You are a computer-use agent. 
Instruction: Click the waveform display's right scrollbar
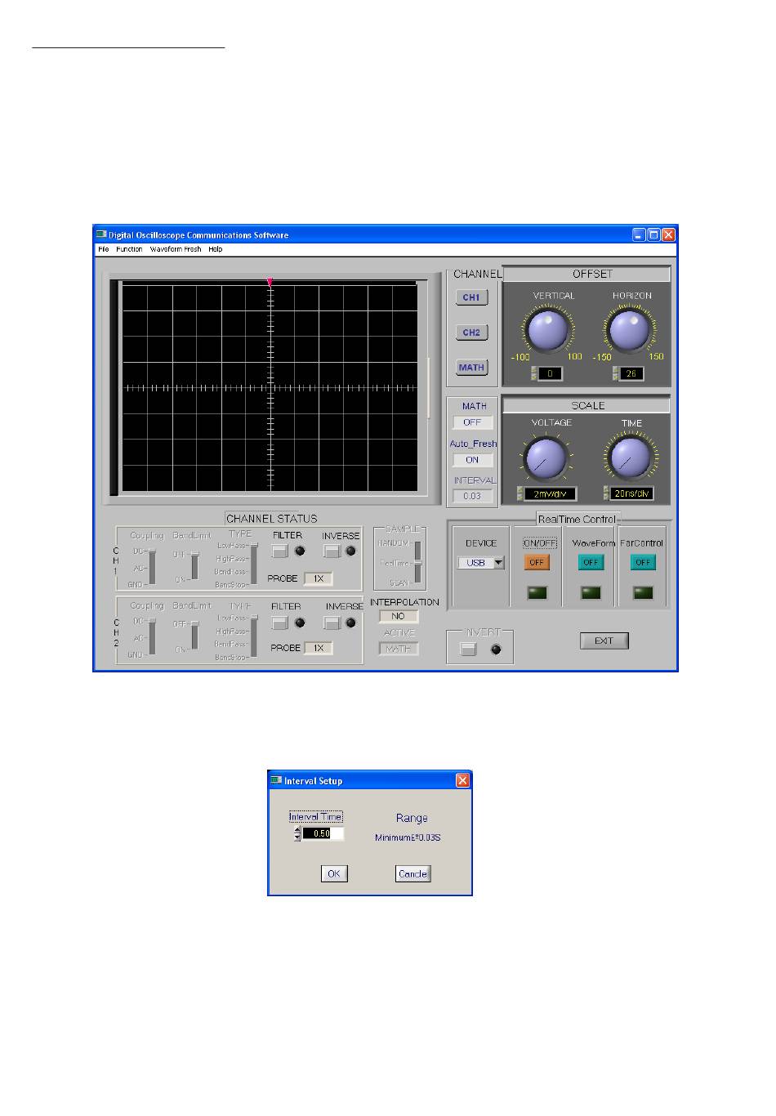429,388
